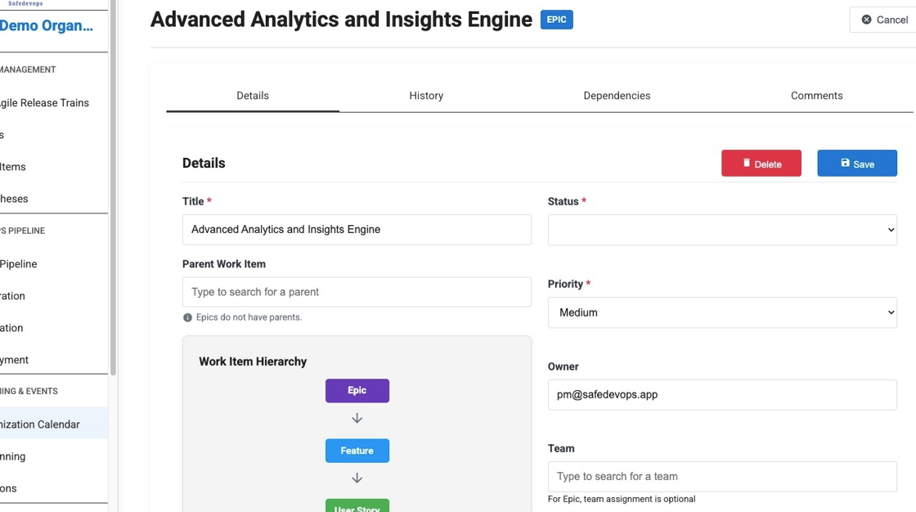
Task: Open the Dependencies tab
Action: coord(617,96)
